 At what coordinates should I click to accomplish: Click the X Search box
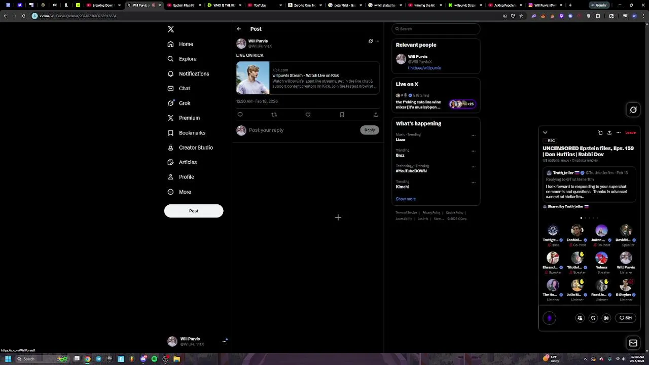tap(436, 29)
